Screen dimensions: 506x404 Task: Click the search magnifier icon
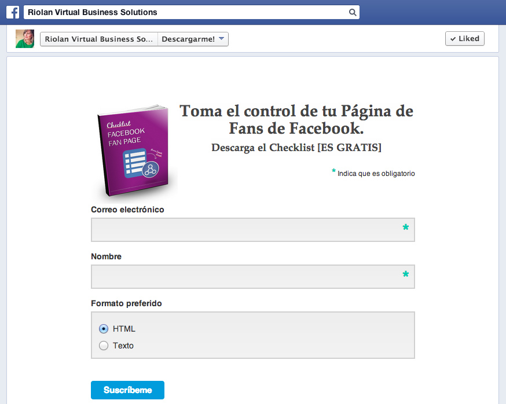(353, 12)
